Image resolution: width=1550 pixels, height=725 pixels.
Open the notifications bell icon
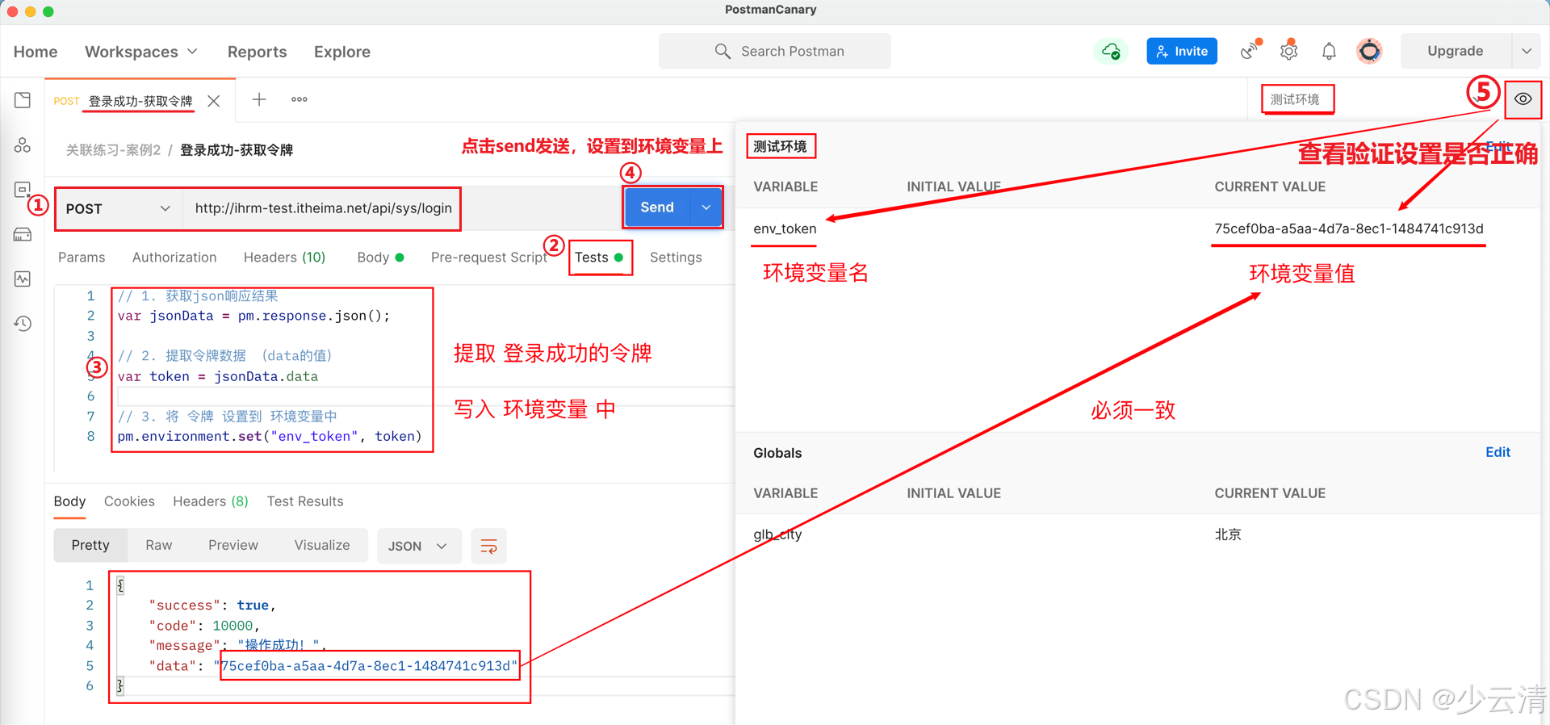point(1329,52)
